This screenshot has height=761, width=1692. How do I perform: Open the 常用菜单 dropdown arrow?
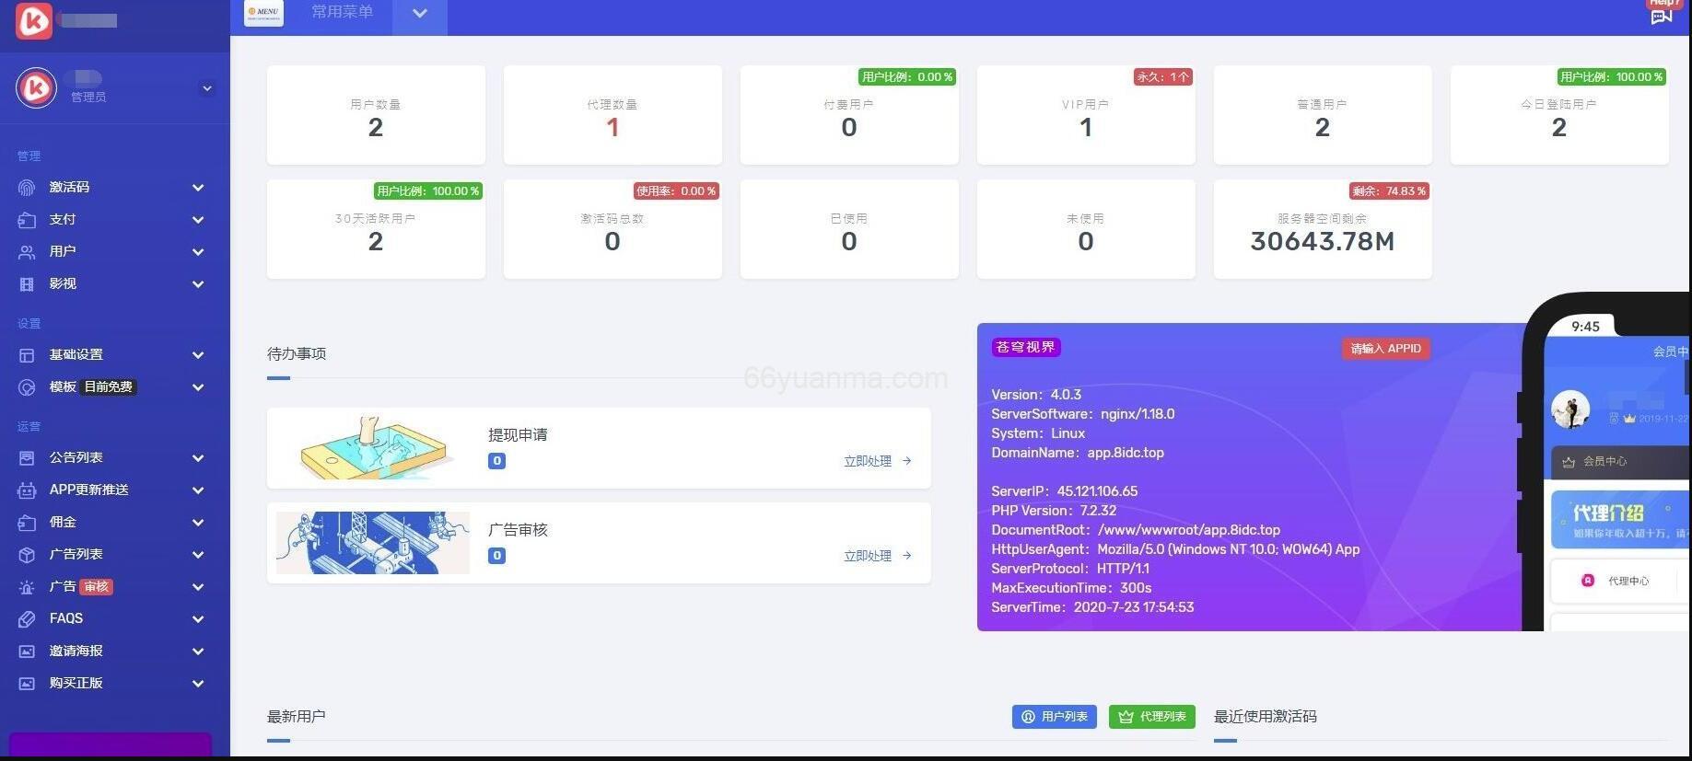click(x=419, y=14)
